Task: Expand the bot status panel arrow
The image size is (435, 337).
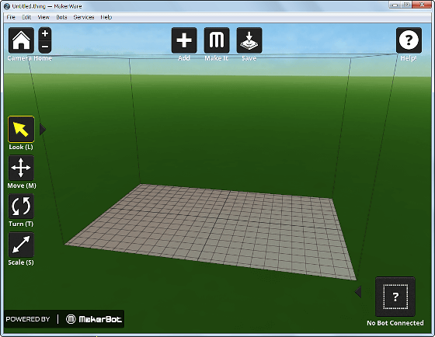Action: (358, 292)
